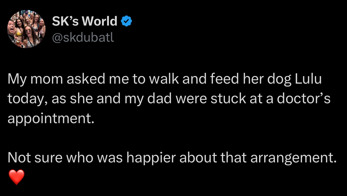Click the sentence starting "Not sure who"
This screenshot has width=347, height=196.
point(172,158)
